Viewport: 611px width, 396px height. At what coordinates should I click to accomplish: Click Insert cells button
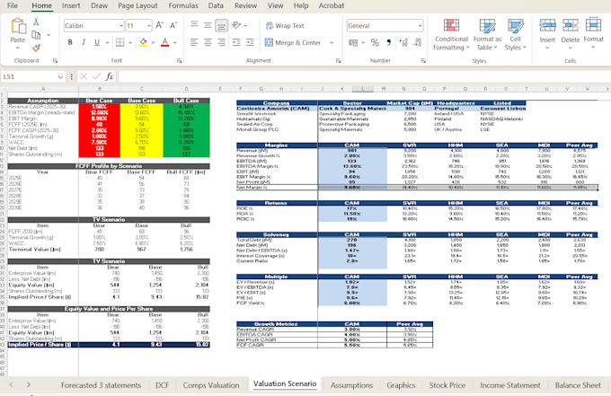(547, 33)
